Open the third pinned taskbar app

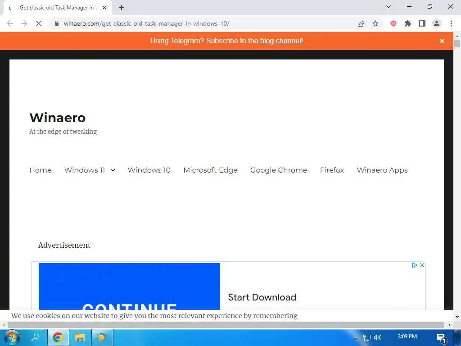coord(102,337)
